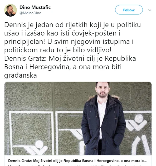The width and height of the screenshot is (156, 166).
Task: Click the tweet line "principijelan! U svim njegovim"
Action: click(69, 42)
